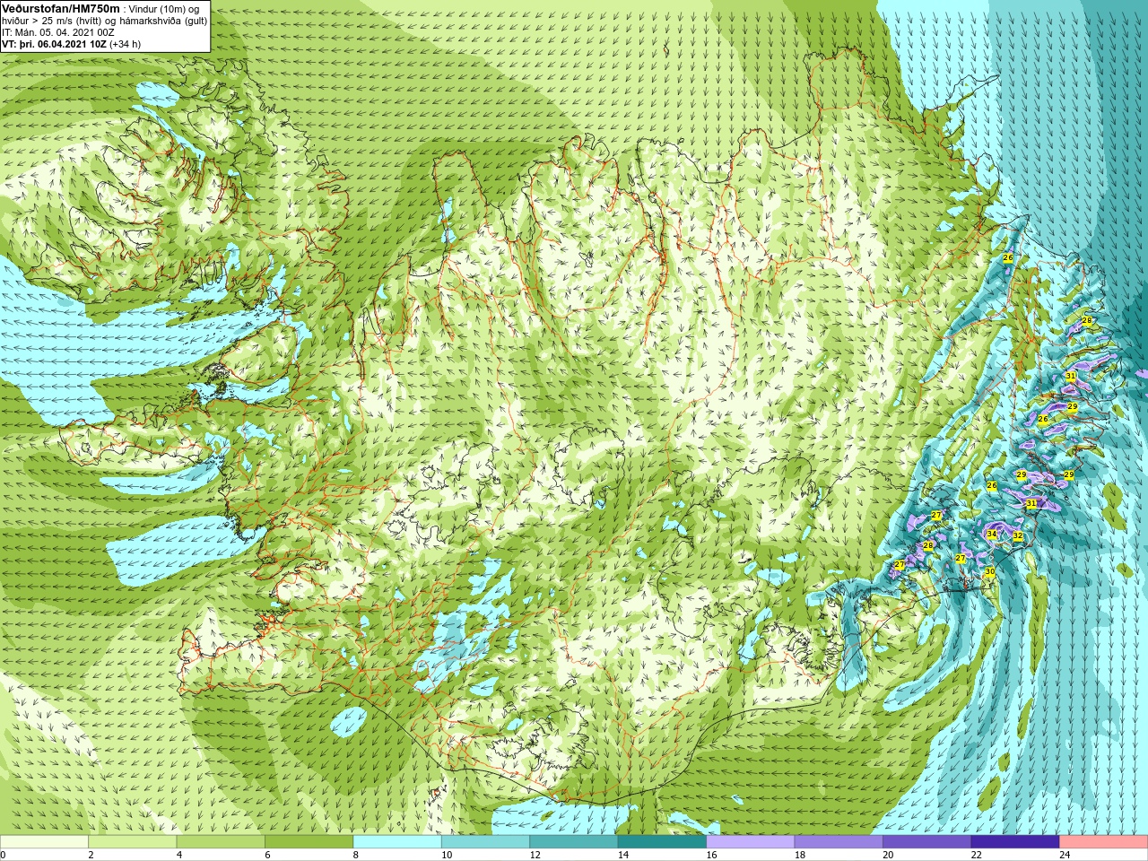1148x861 pixels.
Task: Select the 22–24 dark indigo legend swatch
Action: click(1015, 842)
